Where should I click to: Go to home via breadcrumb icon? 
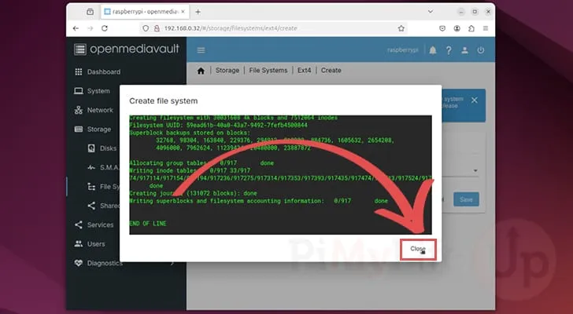[x=201, y=71]
